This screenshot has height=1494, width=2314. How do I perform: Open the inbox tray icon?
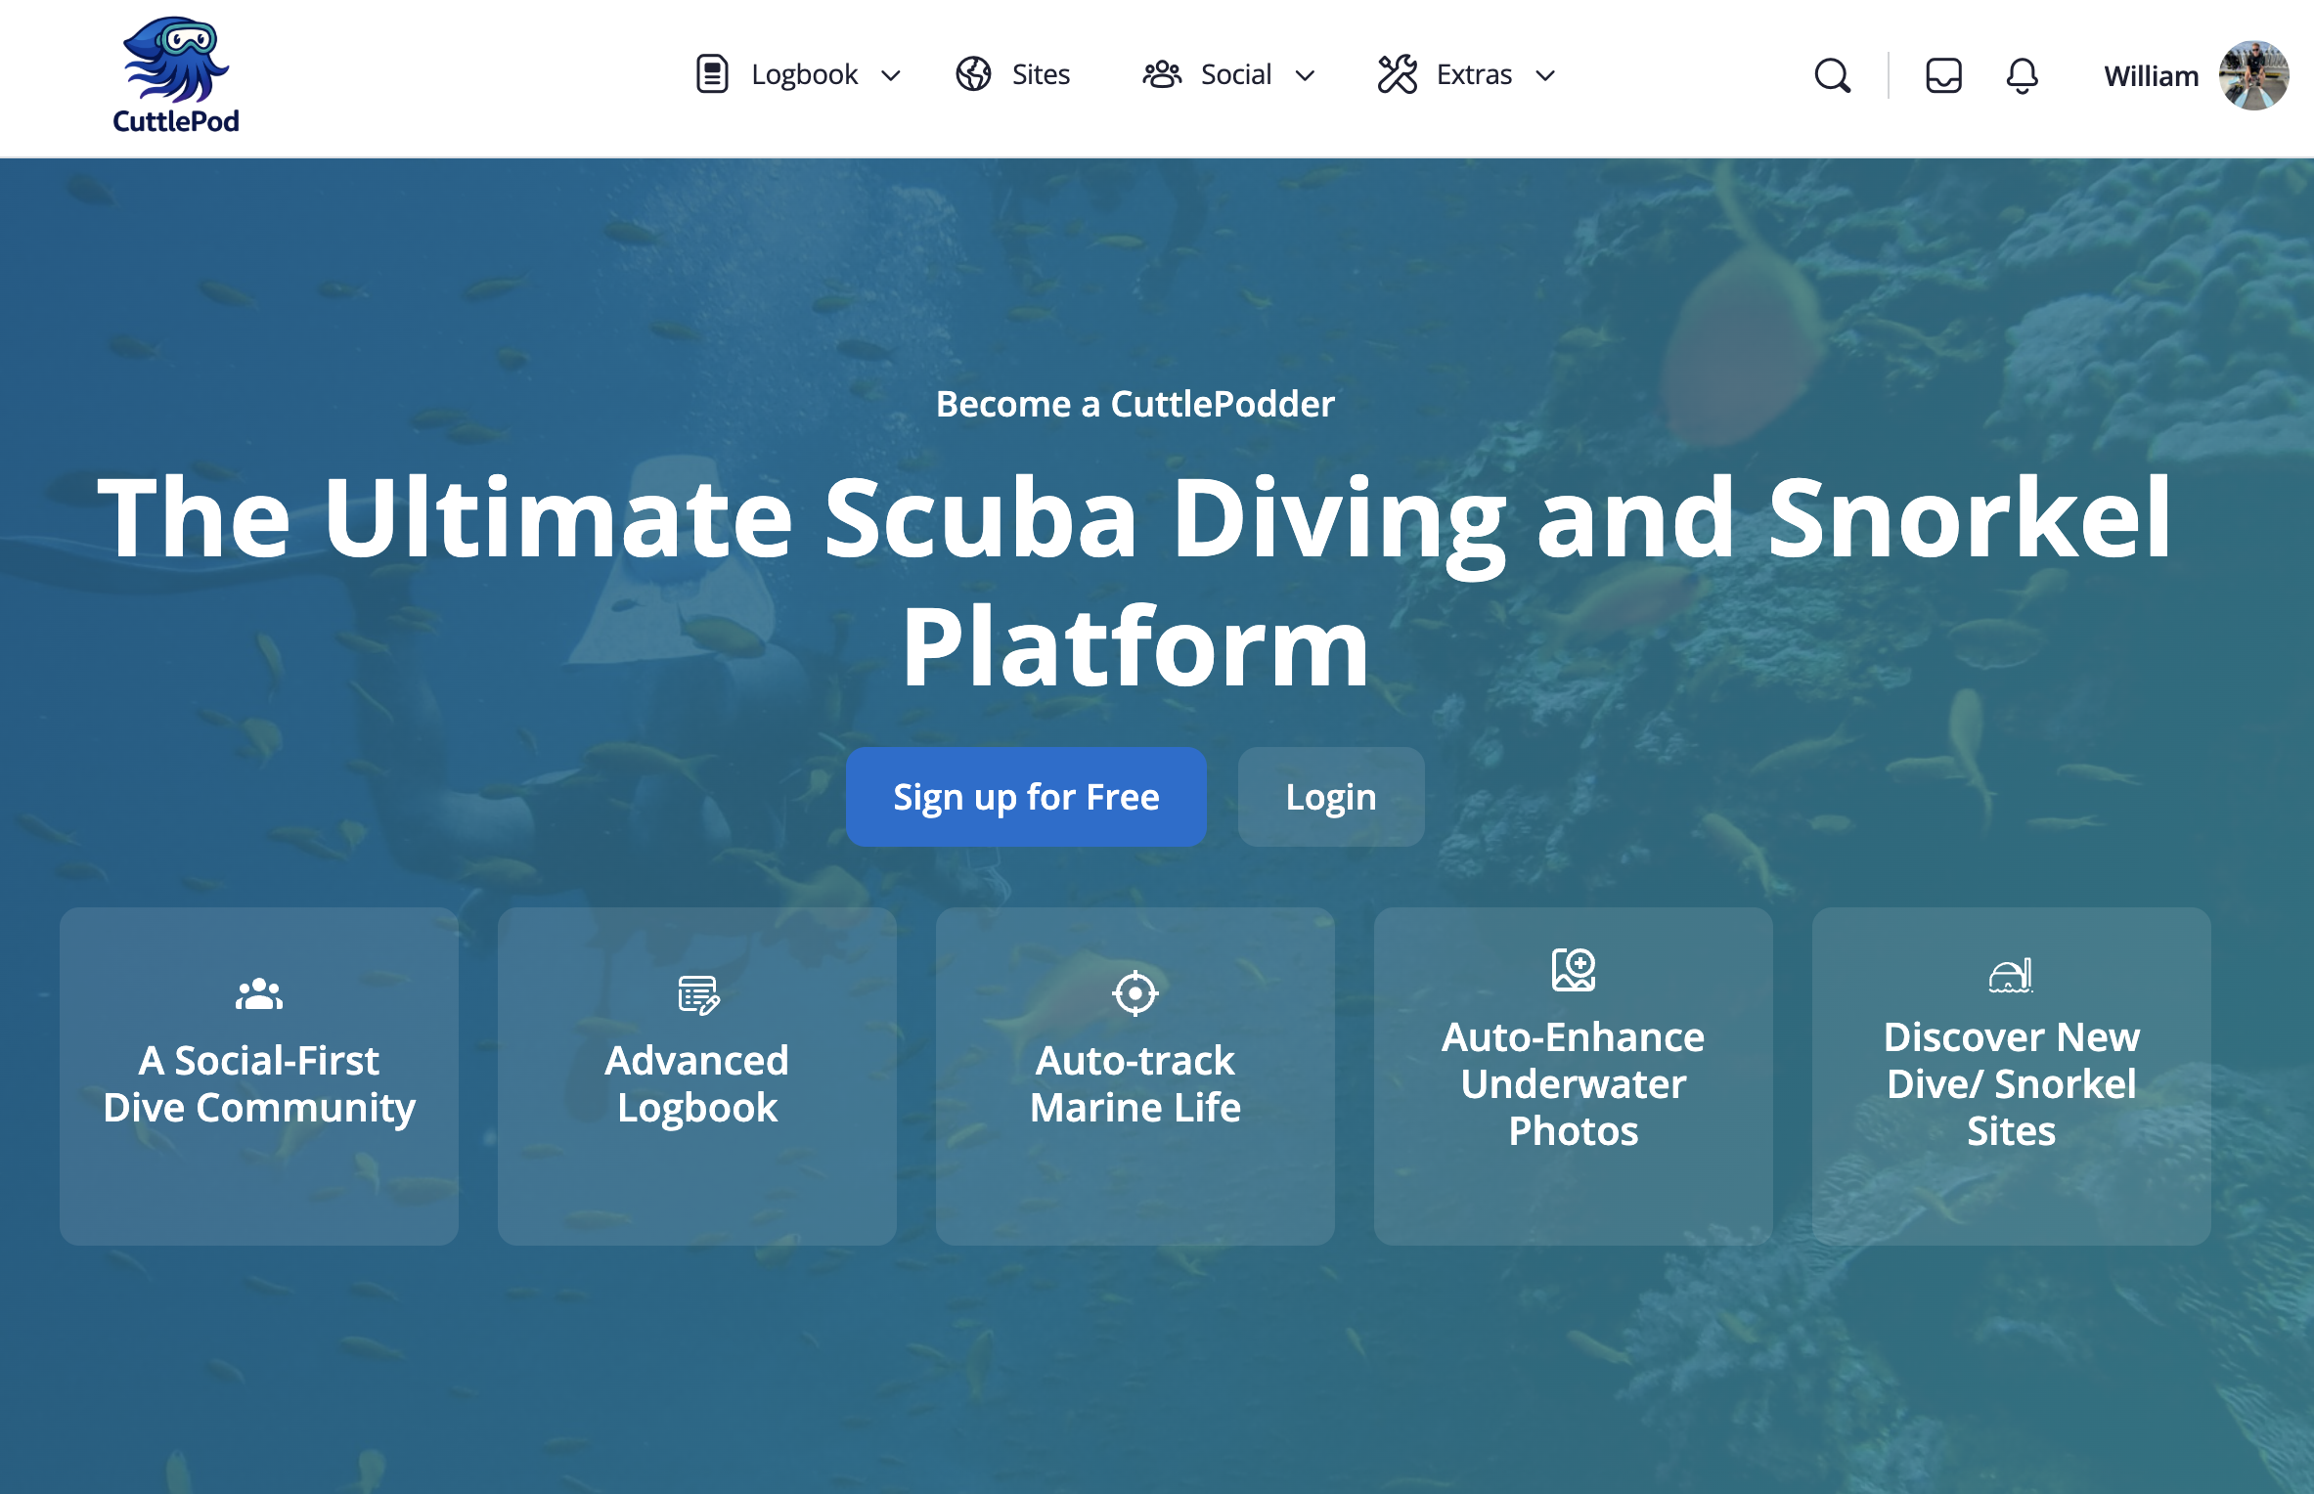point(1943,75)
